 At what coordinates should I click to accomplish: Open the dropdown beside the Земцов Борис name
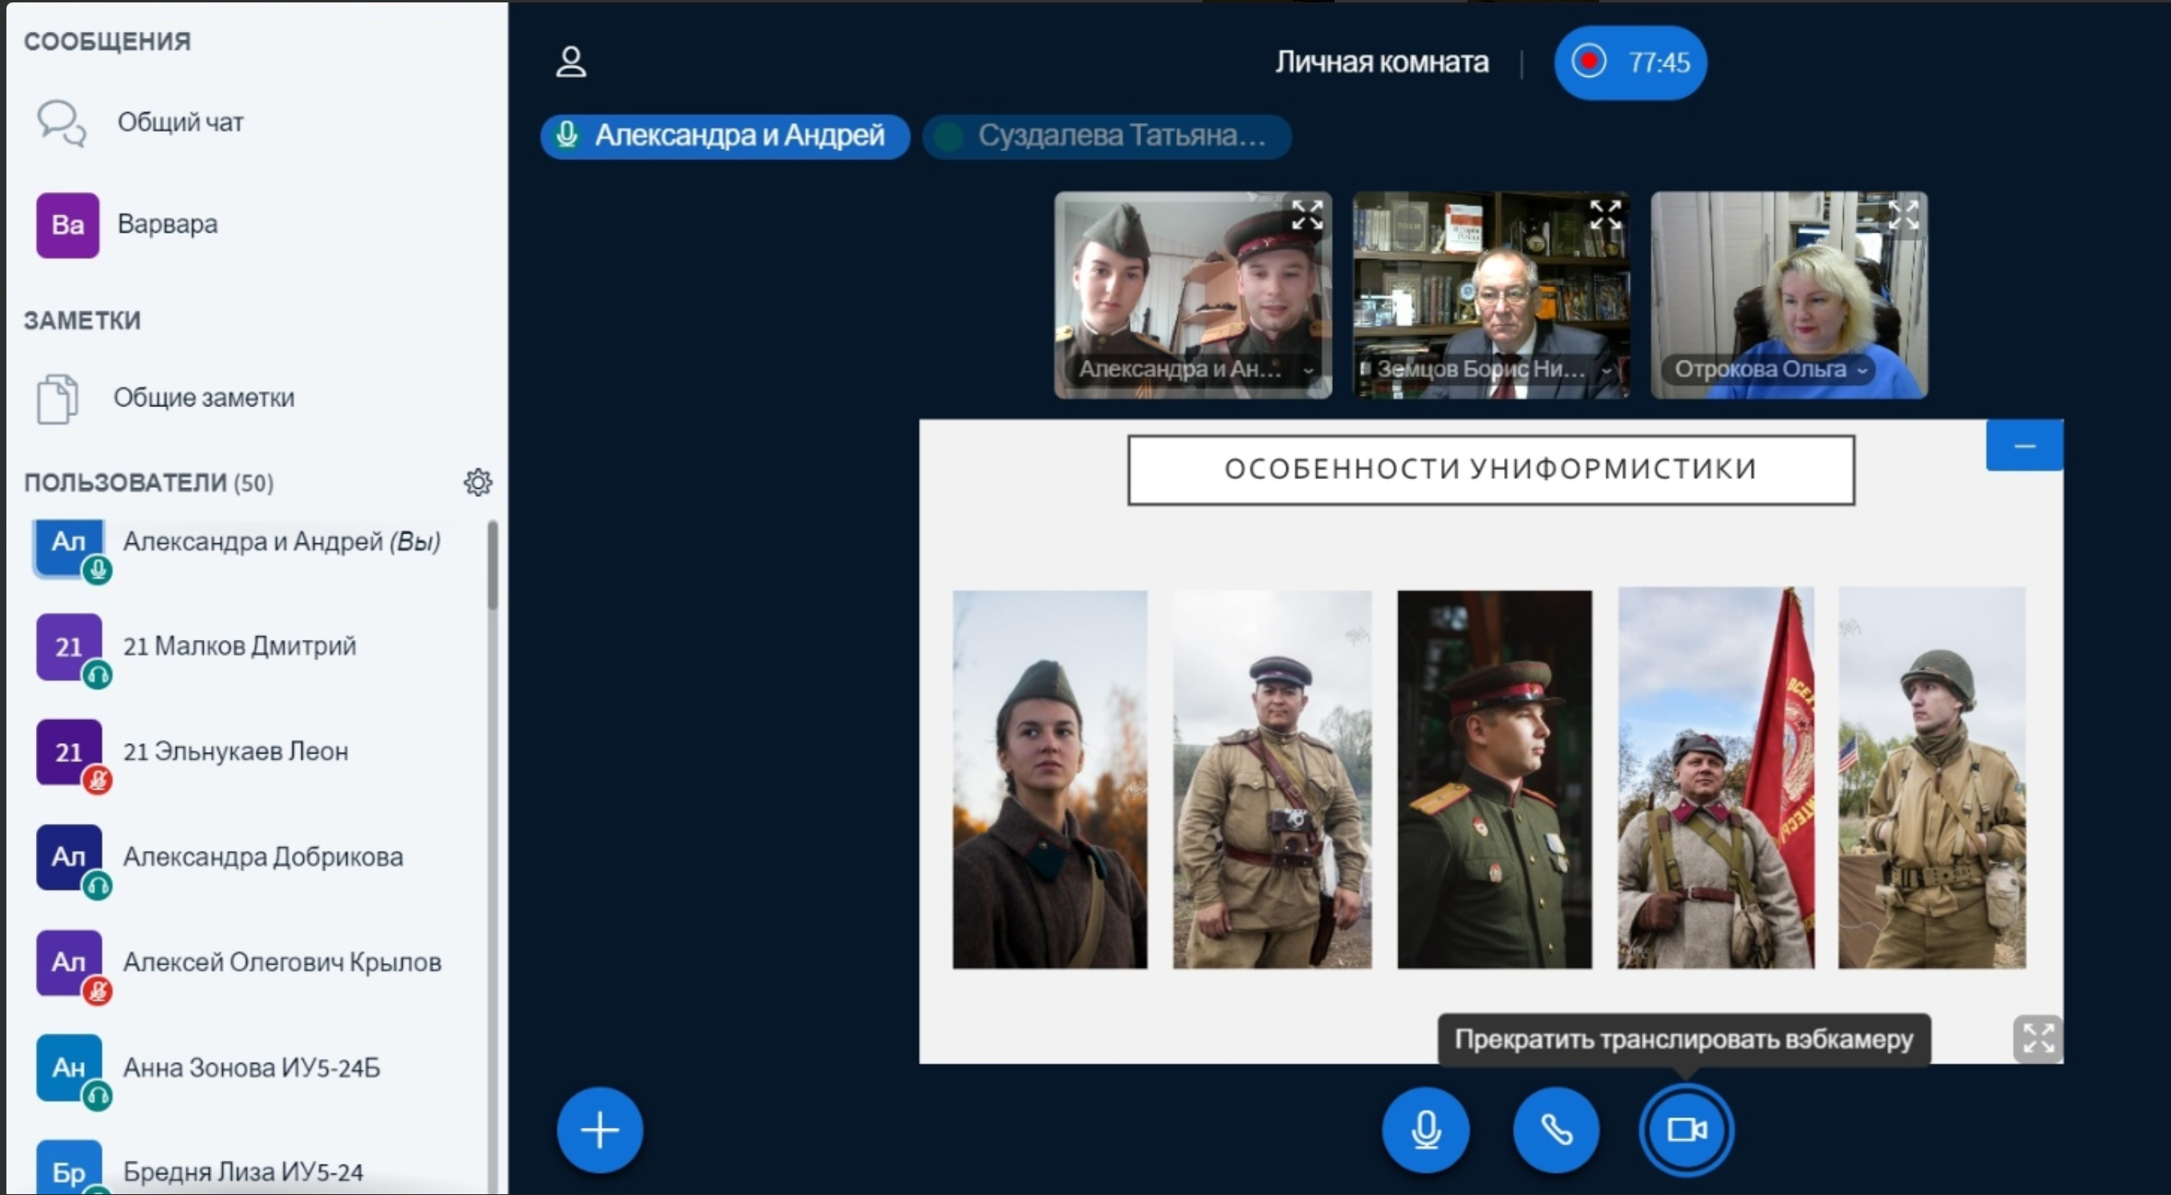coord(1606,370)
